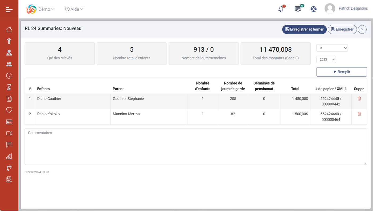Click the Nombre de jours/semaines card
This screenshot has height=211, width=373.
coord(204,53)
